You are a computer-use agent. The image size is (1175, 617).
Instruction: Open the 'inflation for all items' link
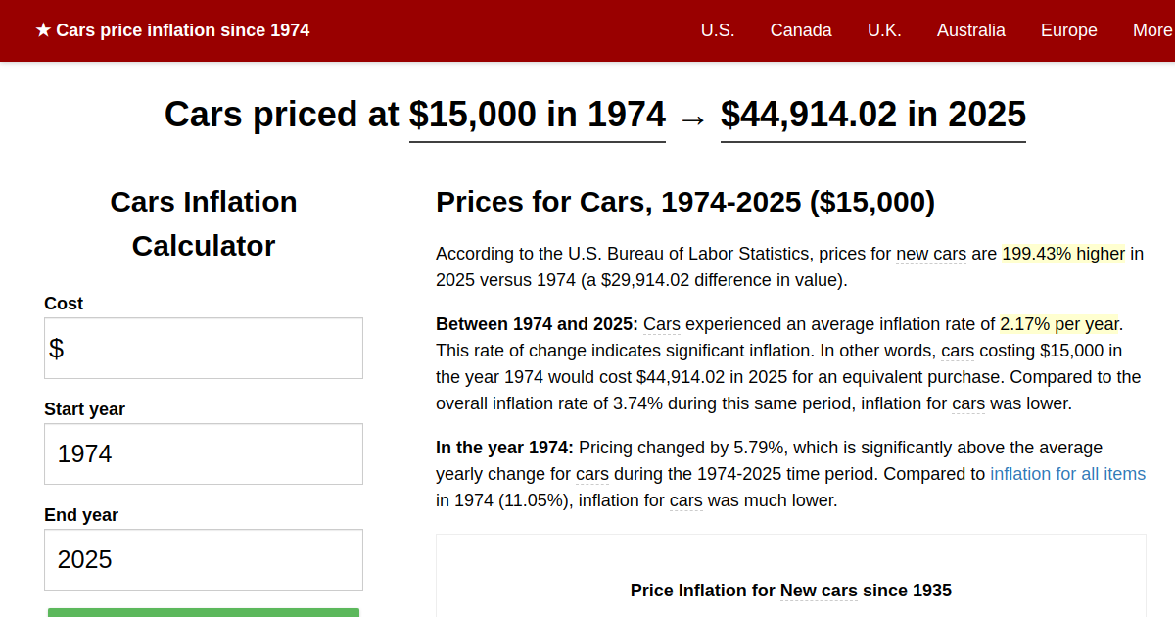[x=1067, y=474]
